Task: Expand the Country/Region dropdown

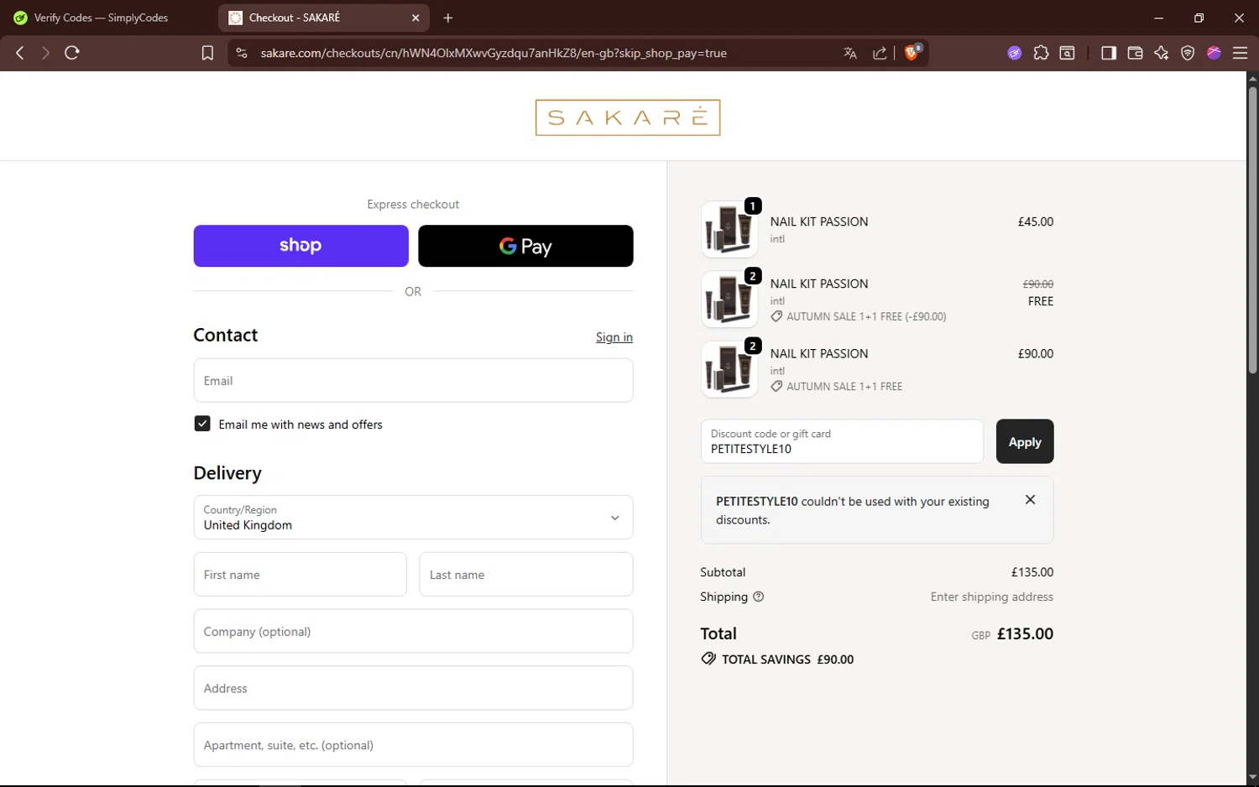Action: click(x=413, y=518)
